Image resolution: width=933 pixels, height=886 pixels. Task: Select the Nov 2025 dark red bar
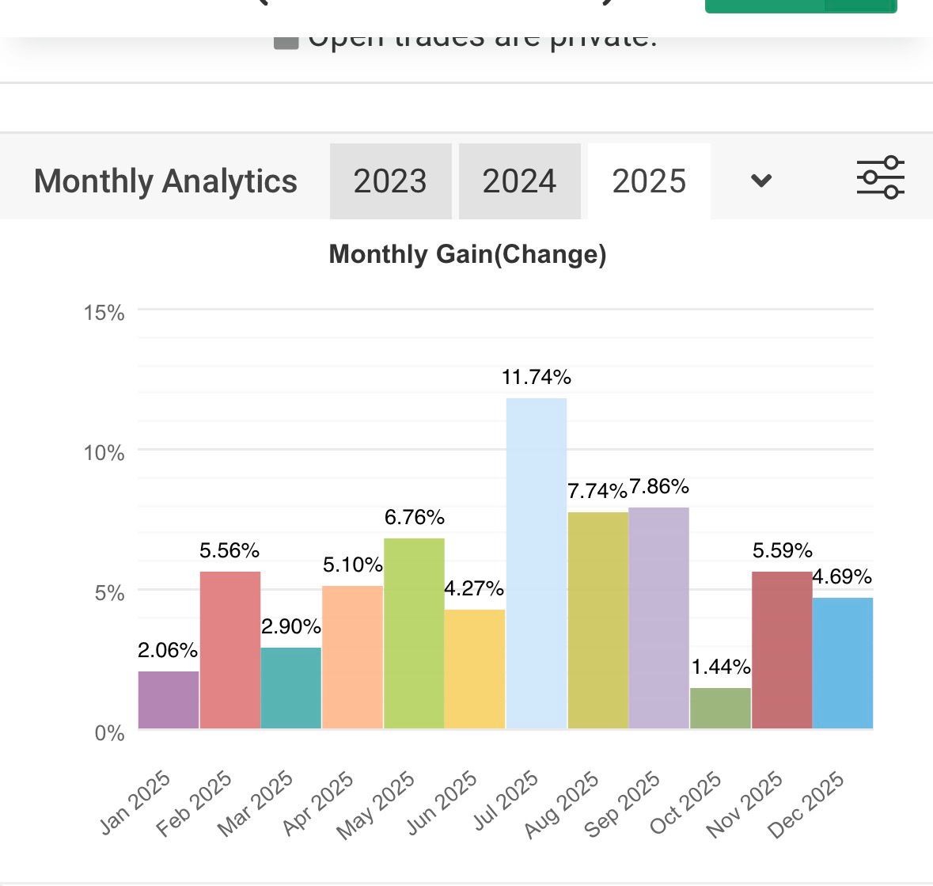[782, 650]
